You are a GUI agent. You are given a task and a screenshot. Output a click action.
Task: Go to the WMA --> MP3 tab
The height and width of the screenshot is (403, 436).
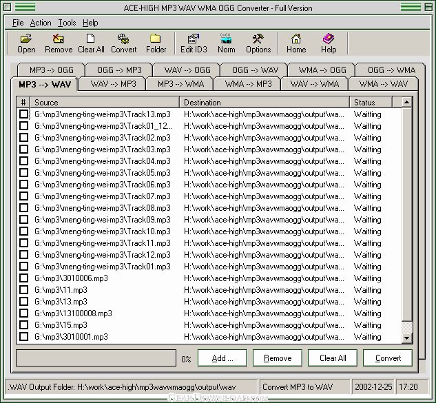coord(249,84)
